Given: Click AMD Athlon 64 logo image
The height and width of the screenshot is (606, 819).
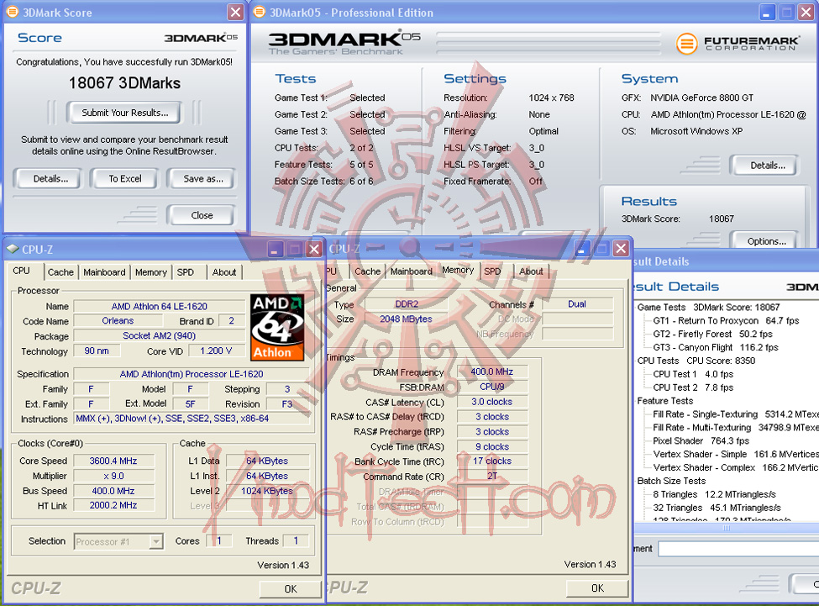Looking at the screenshot, I should click(277, 328).
